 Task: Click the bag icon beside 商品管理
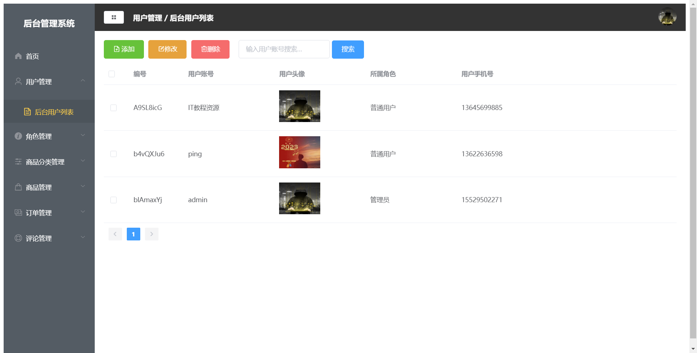click(18, 187)
